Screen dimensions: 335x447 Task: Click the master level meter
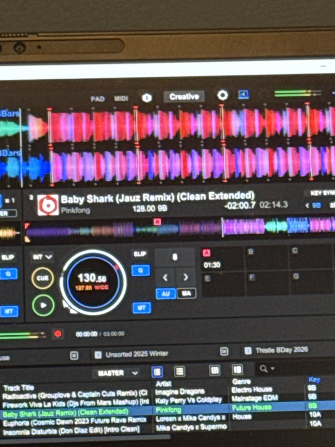coord(297,93)
